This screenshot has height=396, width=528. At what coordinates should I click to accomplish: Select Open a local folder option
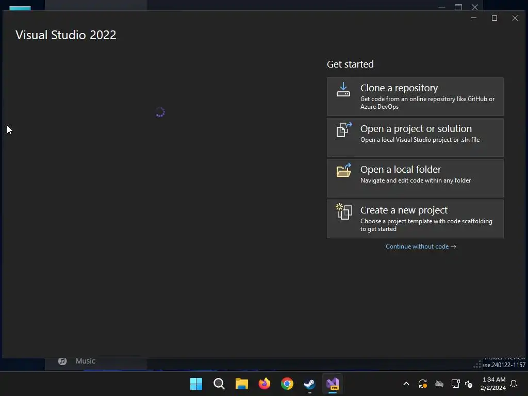tap(415, 178)
